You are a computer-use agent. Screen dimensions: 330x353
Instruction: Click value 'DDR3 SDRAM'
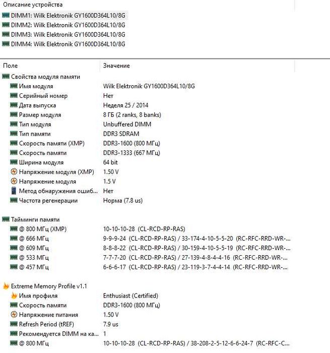coord(121,134)
